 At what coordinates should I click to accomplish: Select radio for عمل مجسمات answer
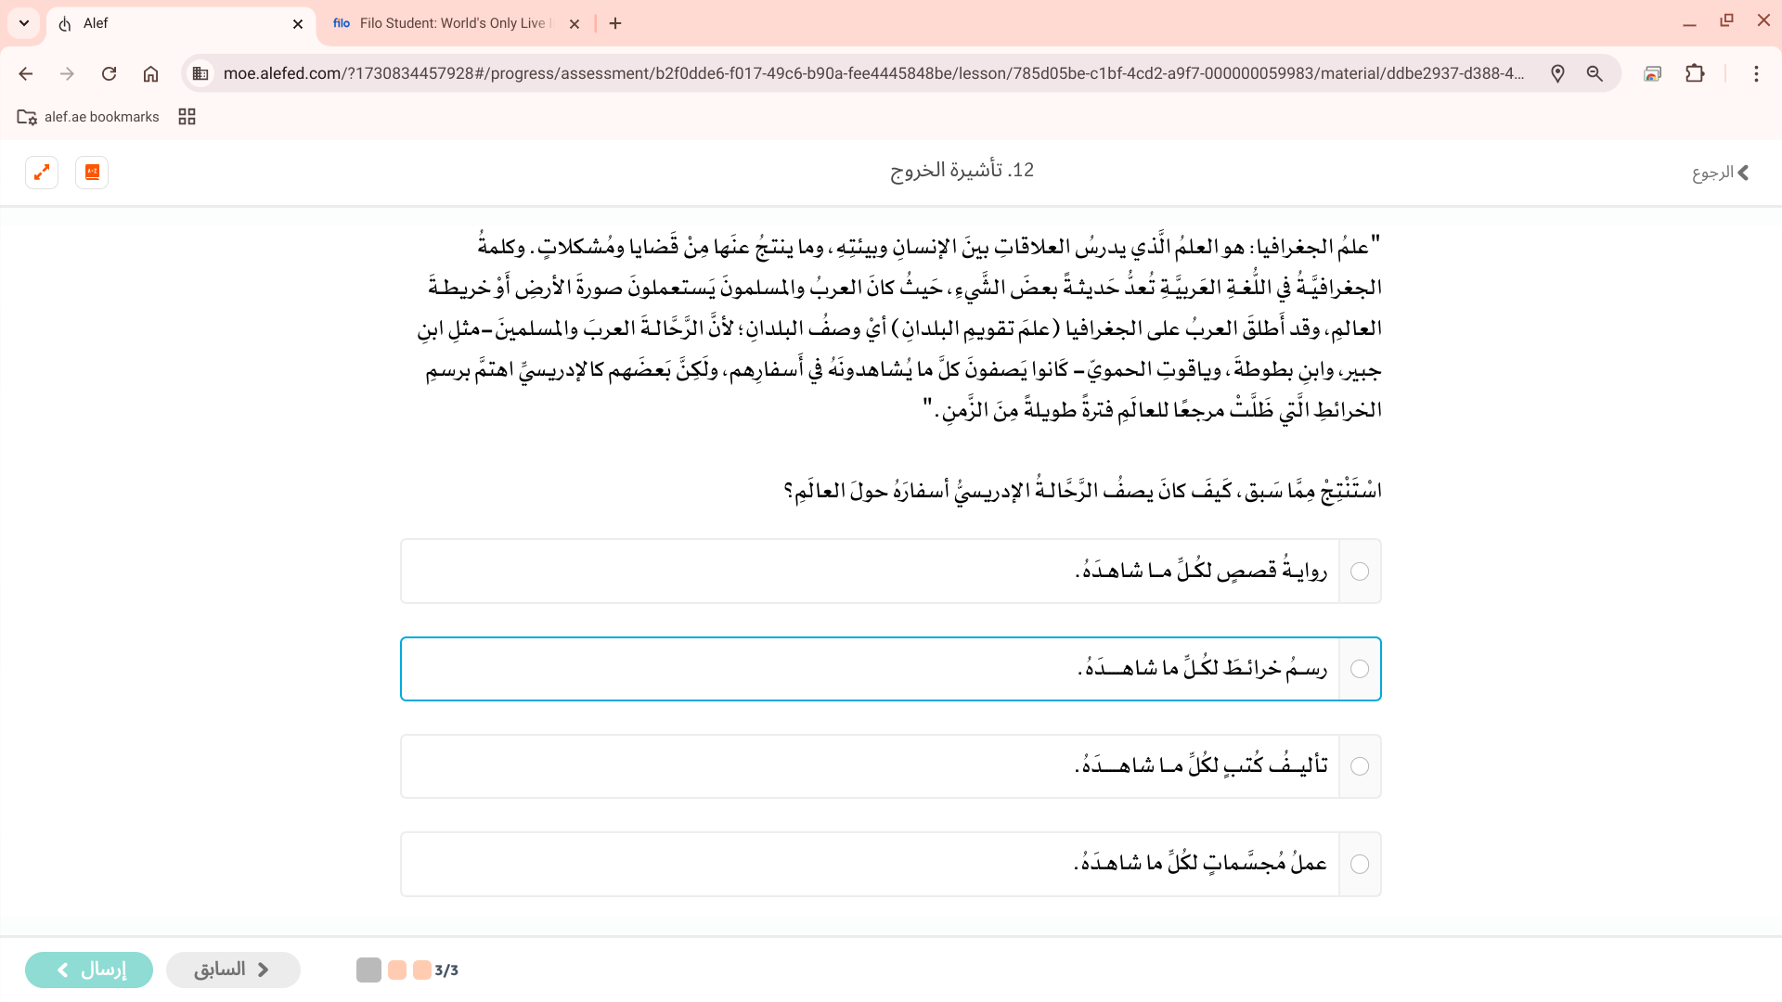pyautogui.click(x=1360, y=865)
